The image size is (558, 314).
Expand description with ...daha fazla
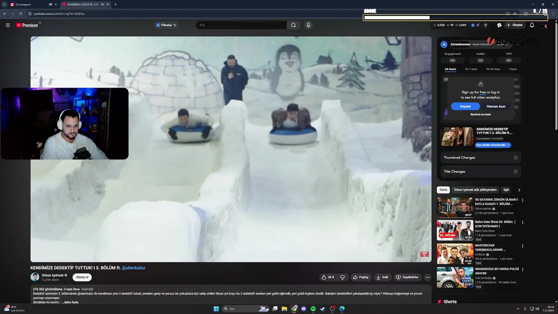[x=70, y=302]
